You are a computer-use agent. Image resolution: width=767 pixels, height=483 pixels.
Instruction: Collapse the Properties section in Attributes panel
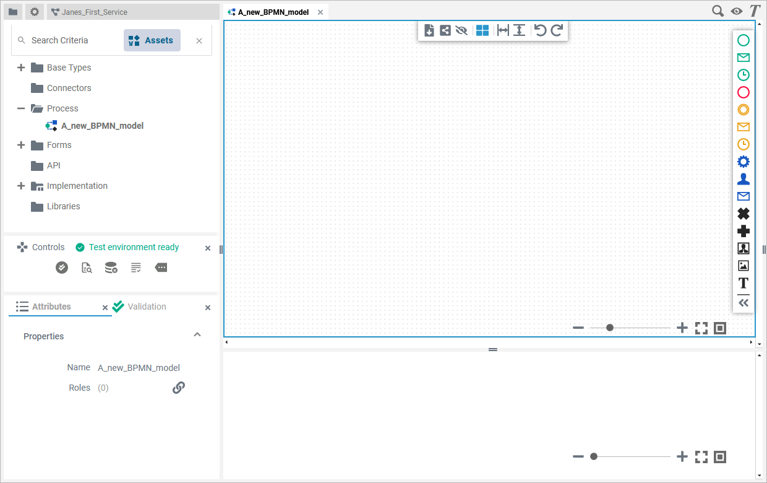(x=197, y=334)
